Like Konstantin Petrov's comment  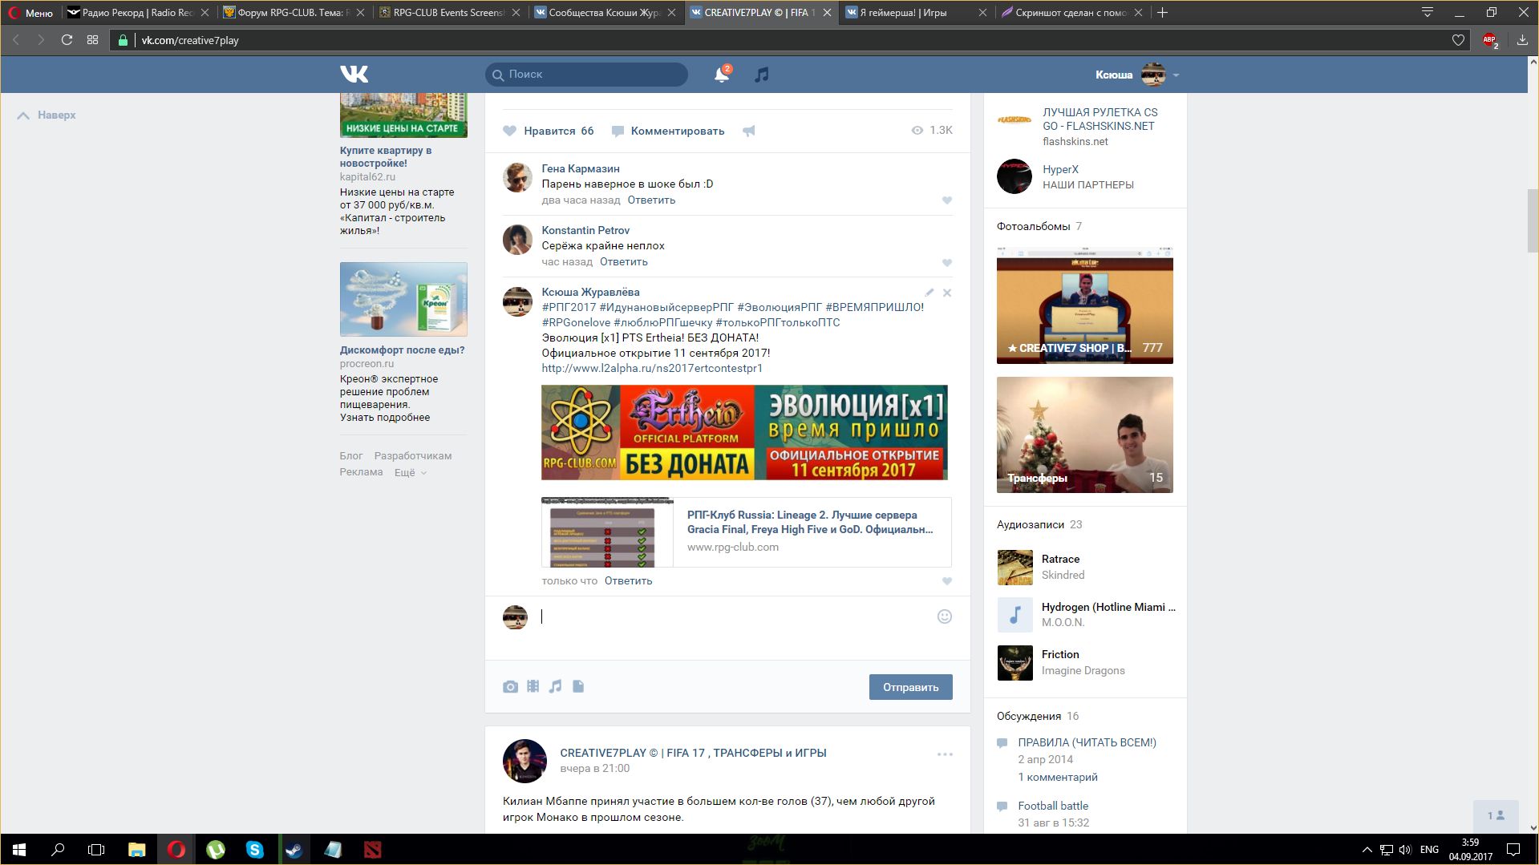tap(947, 263)
